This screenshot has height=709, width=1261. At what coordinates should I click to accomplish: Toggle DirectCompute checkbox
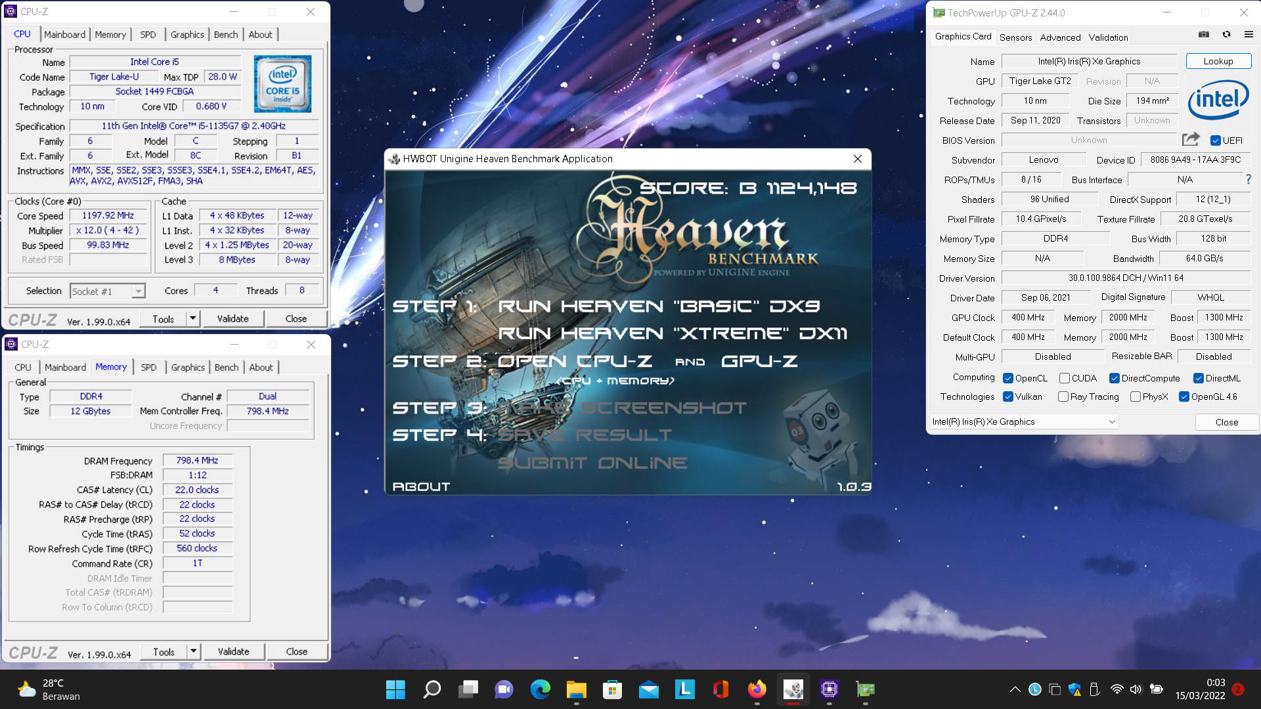click(x=1114, y=378)
